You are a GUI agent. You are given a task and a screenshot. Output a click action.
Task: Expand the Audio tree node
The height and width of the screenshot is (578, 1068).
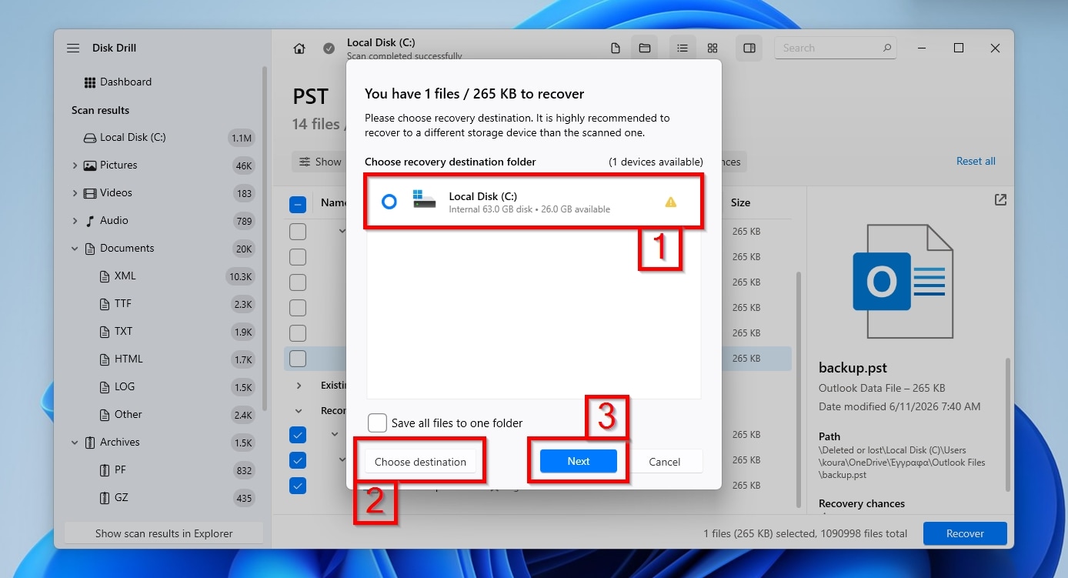tap(75, 221)
